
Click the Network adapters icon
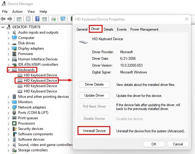(x=14, y=107)
